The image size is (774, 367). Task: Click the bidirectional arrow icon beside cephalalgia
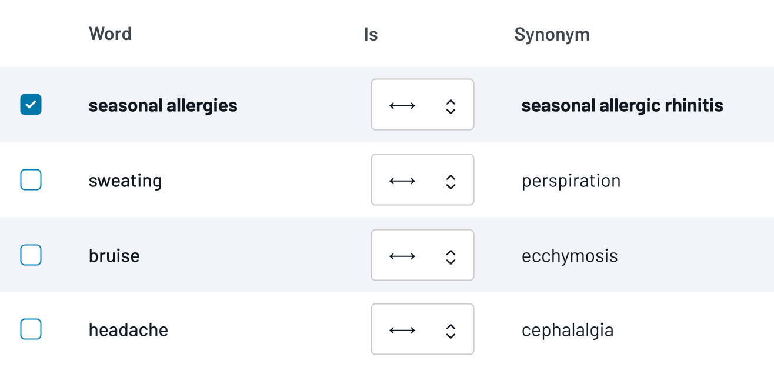point(402,331)
